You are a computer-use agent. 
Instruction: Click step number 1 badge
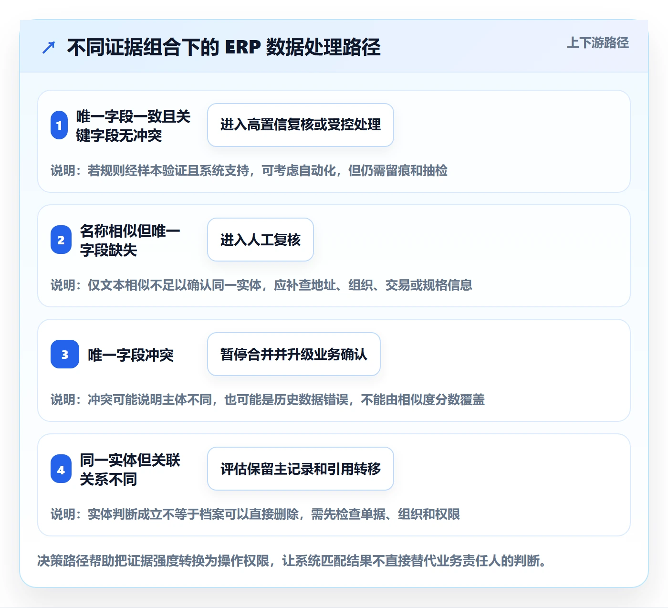[x=59, y=126]
